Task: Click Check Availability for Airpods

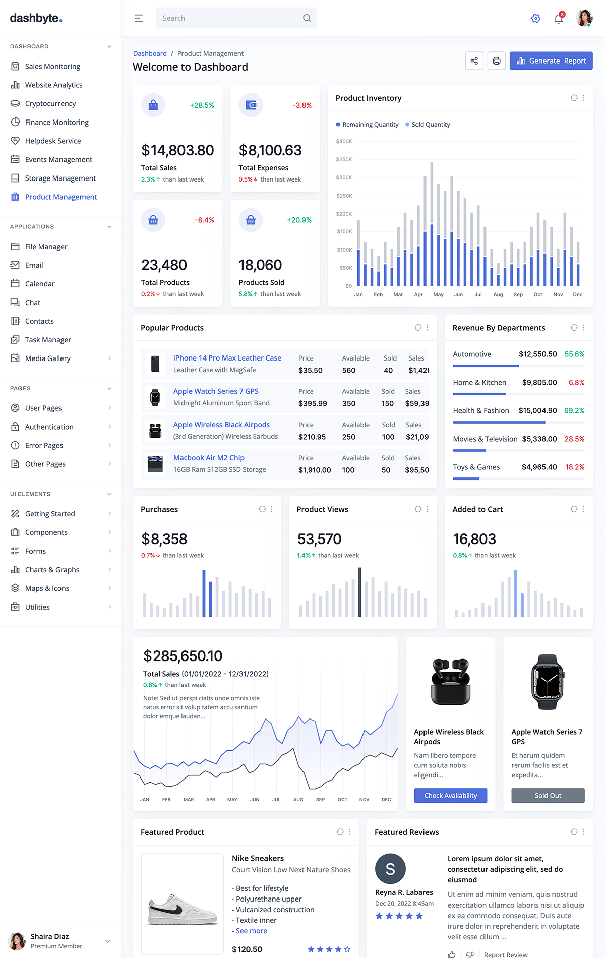Action: (450, 796)
